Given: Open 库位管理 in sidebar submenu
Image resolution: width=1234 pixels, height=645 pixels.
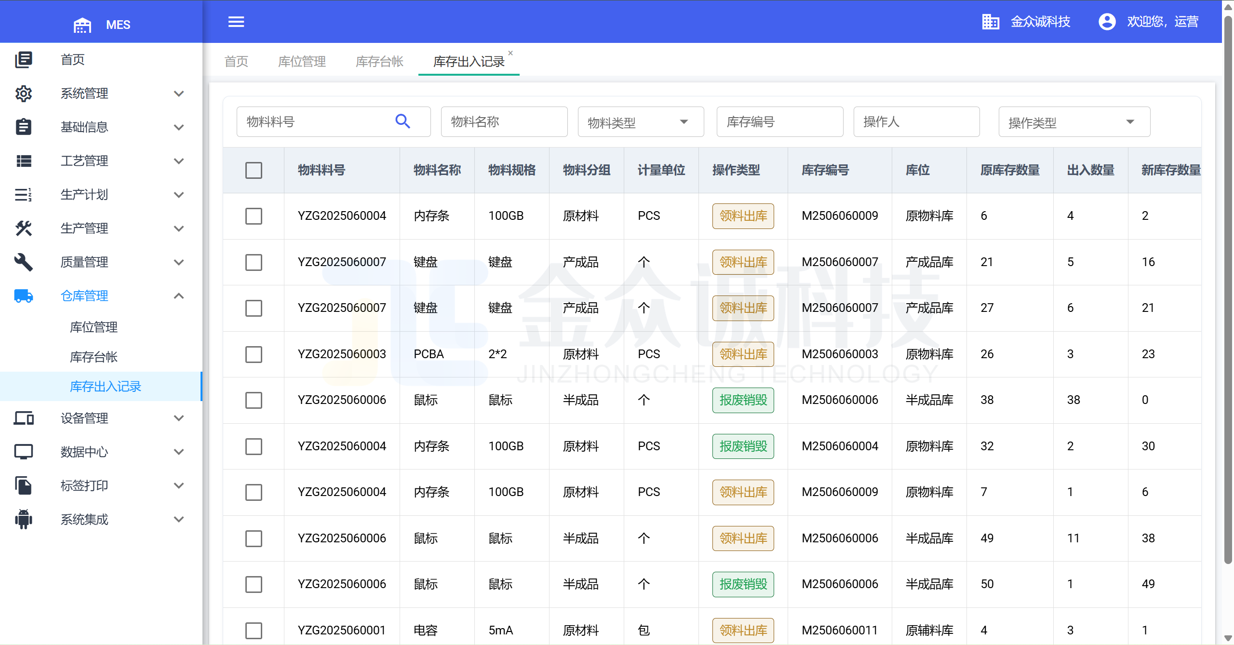Looking at the screenshot, I should tap(94, 327).
